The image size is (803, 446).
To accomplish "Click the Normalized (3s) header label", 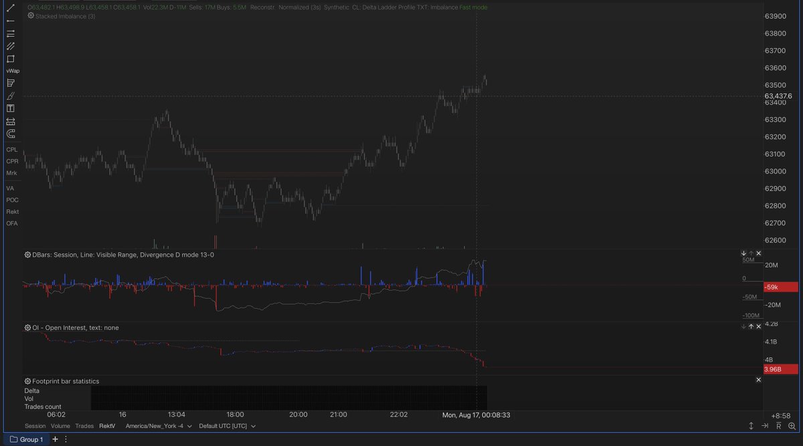I will (299, 7).
